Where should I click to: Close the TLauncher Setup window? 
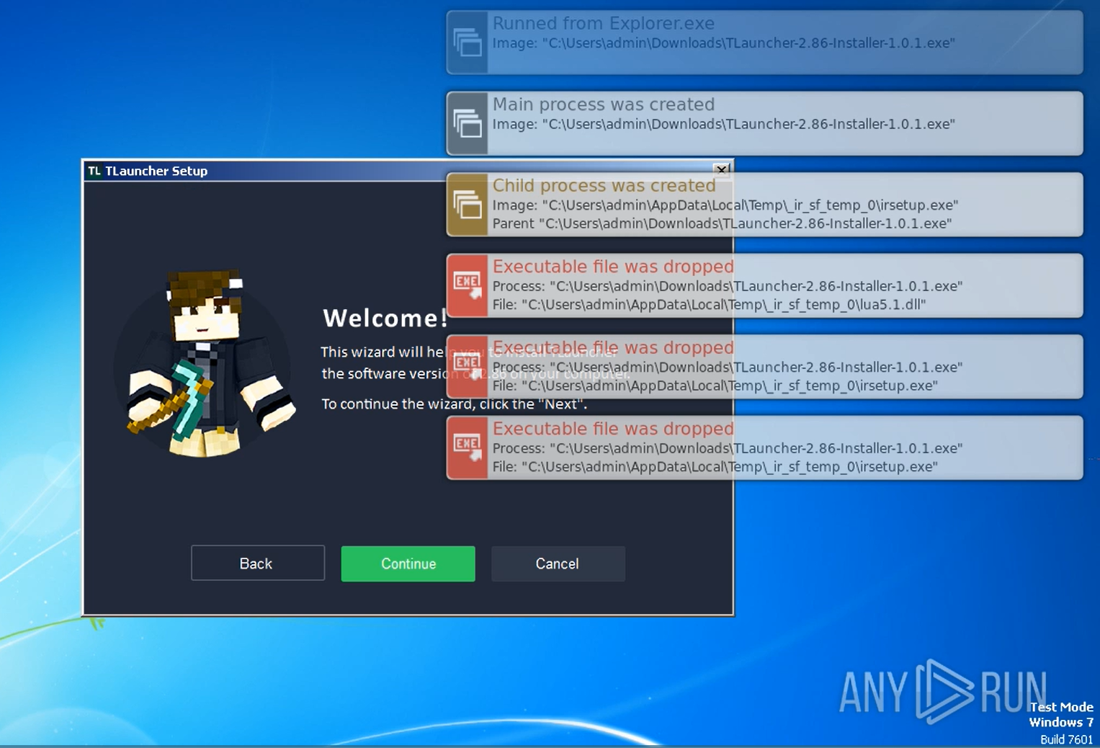pyautogui.click(x=721, y=170)
